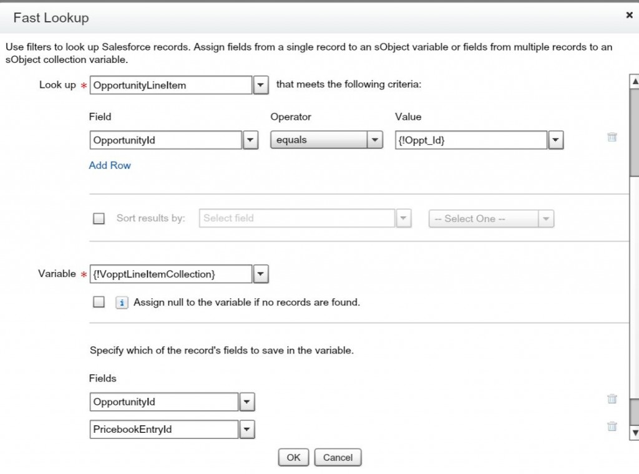Image resolution: width=639 pixels, height=474 pixels.
Task: Click the info icon beside Assign null
Action: pos(122,302)
